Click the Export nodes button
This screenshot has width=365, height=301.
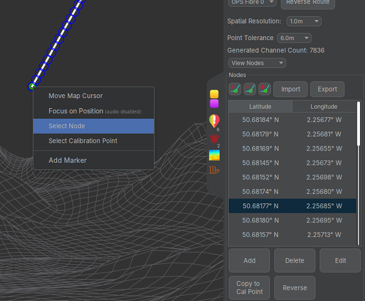pos(327,89)
